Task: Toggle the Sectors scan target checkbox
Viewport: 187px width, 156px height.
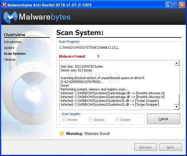Action: [x=90, y=119]
